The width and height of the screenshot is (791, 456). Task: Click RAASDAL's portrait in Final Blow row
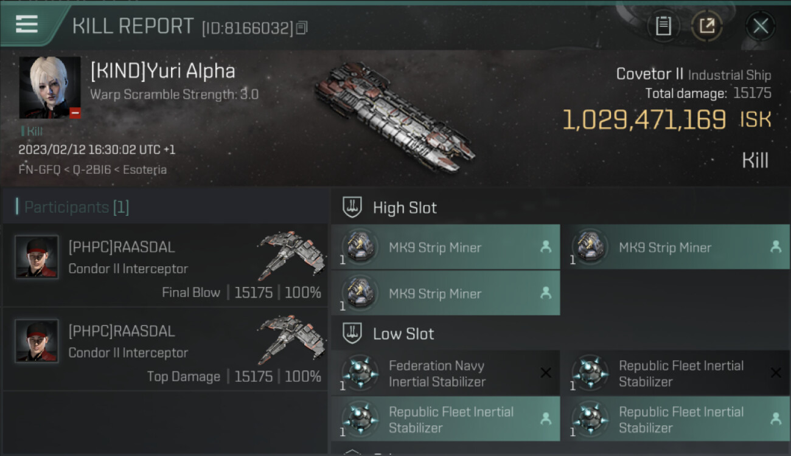37,257
